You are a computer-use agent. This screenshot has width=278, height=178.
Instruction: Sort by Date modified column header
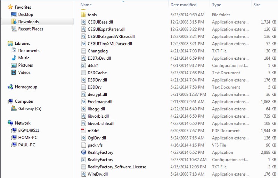pyautogui.click(x=183, y=5)
